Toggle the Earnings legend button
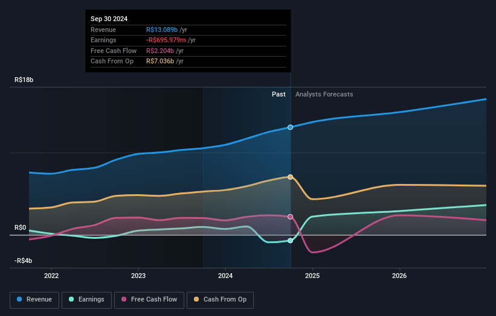 [x=86, y=300]
